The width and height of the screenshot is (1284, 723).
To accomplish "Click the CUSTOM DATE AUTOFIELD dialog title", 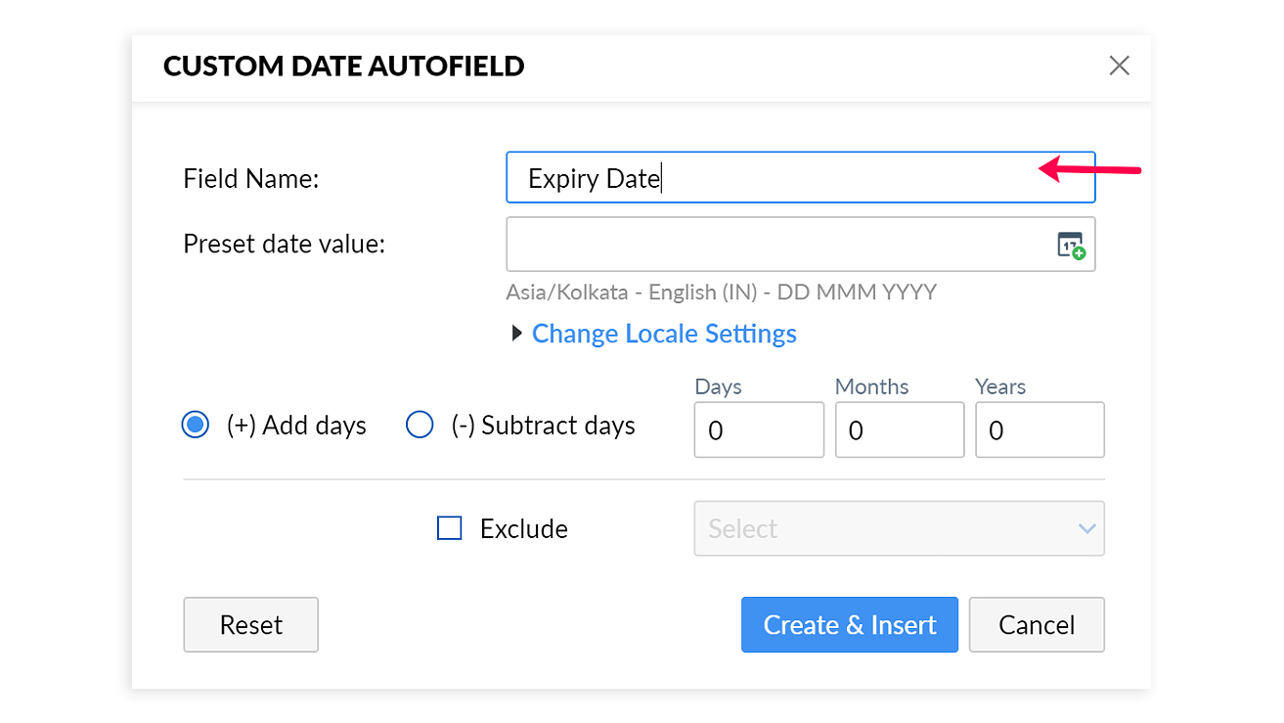I will (x=343, y=66).
